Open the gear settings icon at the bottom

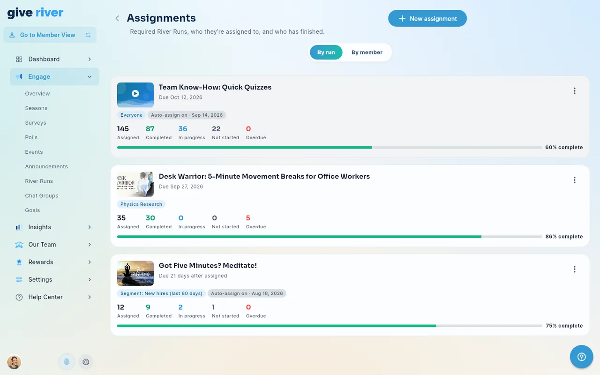(x=86, y=362)
